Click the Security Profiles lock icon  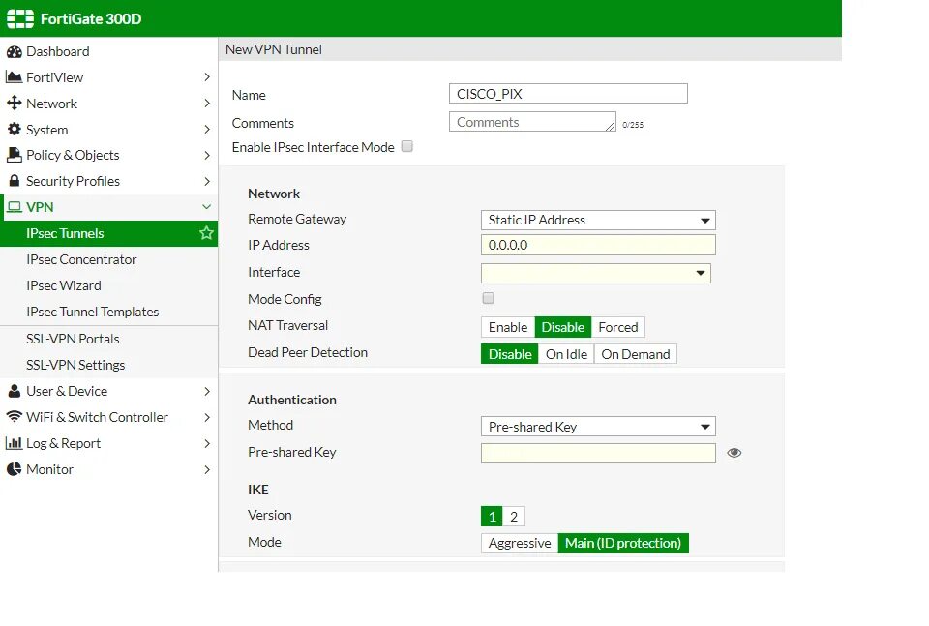(15, 181)
